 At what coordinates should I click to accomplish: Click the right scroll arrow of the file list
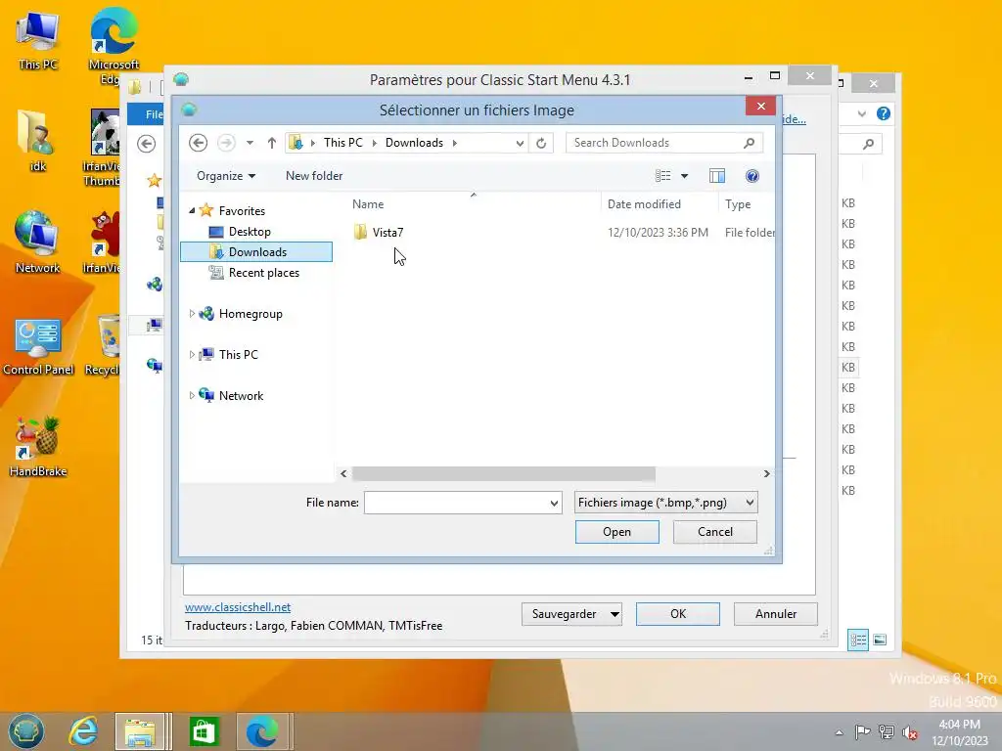click(x=766, y=473)
